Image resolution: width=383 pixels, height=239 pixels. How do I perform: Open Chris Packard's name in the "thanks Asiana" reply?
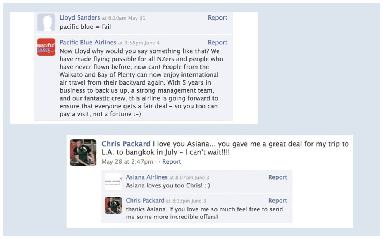point(145,201)
